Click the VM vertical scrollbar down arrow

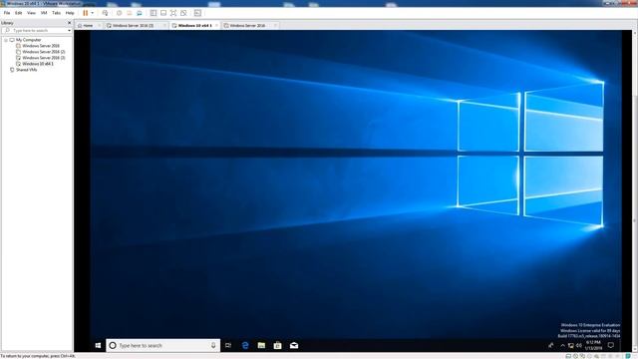click(635, 350)
